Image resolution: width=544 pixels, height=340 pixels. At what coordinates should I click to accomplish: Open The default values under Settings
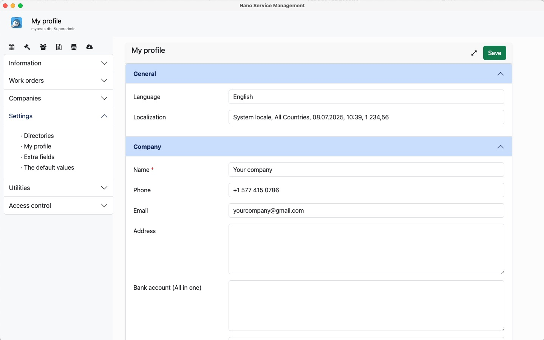[x=49, y=167]
